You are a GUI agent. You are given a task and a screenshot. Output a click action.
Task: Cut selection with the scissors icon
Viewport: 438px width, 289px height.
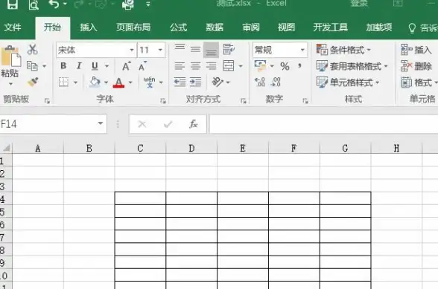(33, 49)
